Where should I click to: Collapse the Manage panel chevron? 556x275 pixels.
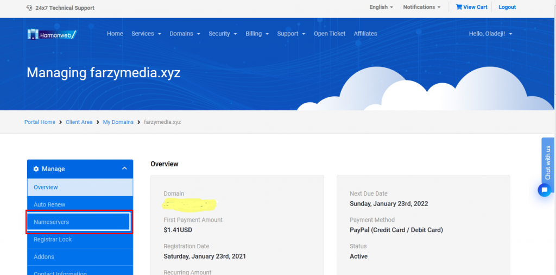pos(124,169)
